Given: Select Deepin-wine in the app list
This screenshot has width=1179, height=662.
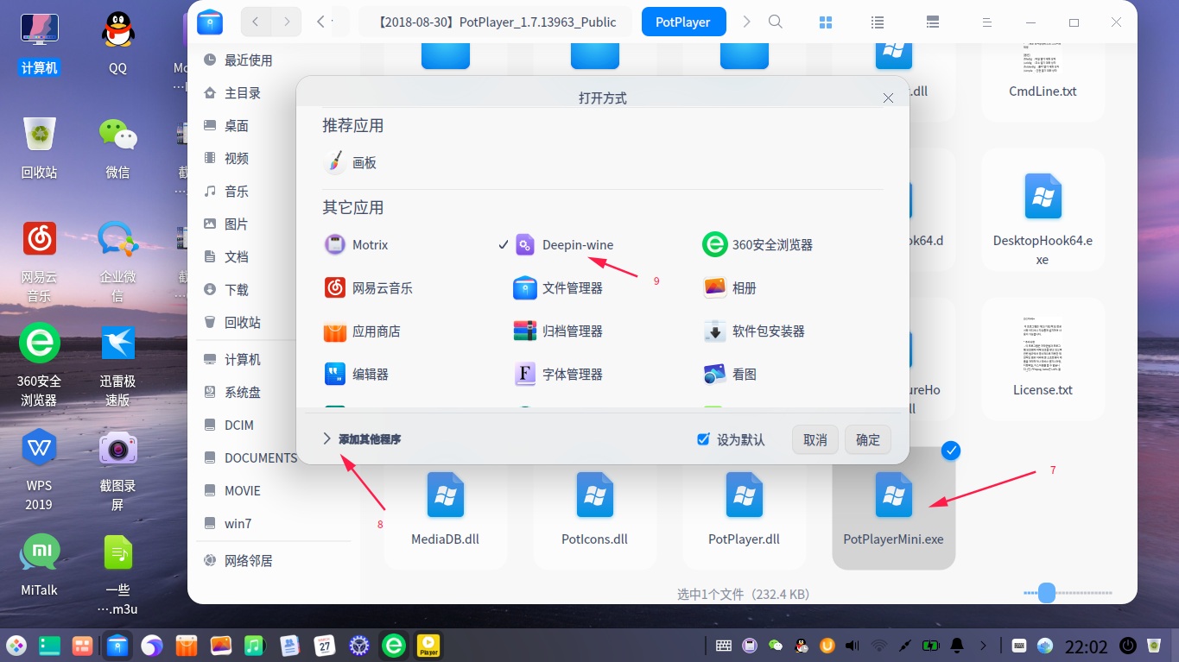Looking at the screenshot, I should point(563,245).
